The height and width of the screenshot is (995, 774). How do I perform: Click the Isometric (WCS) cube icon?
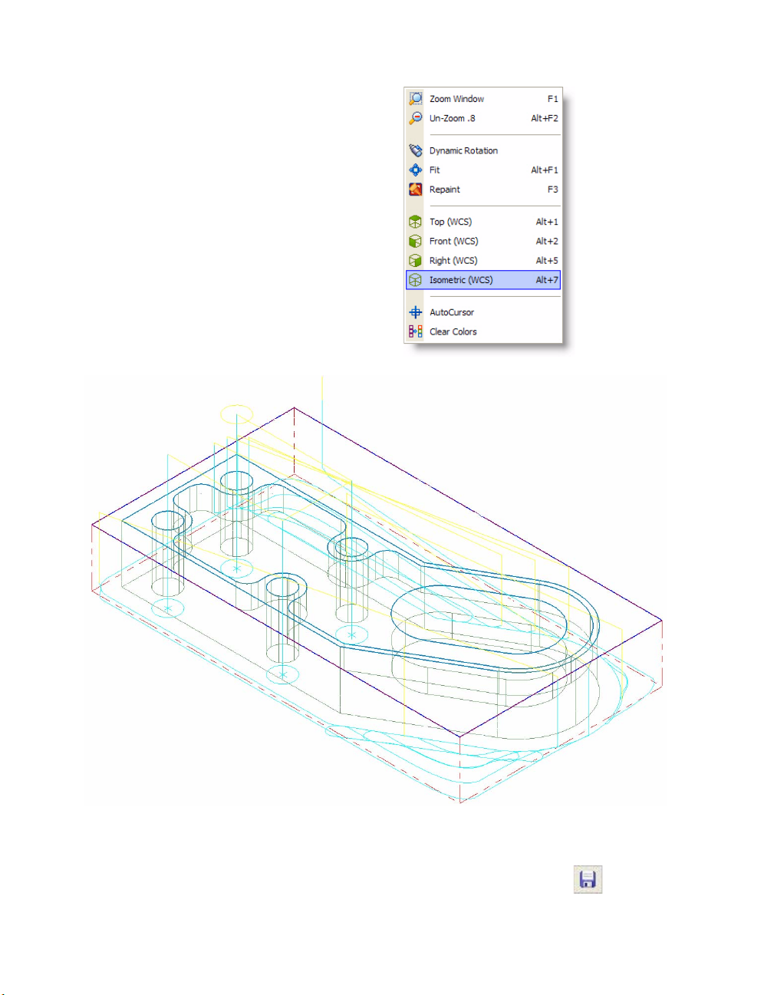coord(415,280)
